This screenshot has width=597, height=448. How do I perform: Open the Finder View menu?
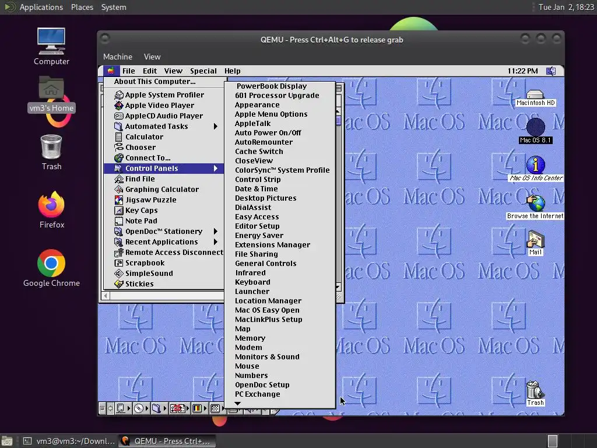click(173, 71)
